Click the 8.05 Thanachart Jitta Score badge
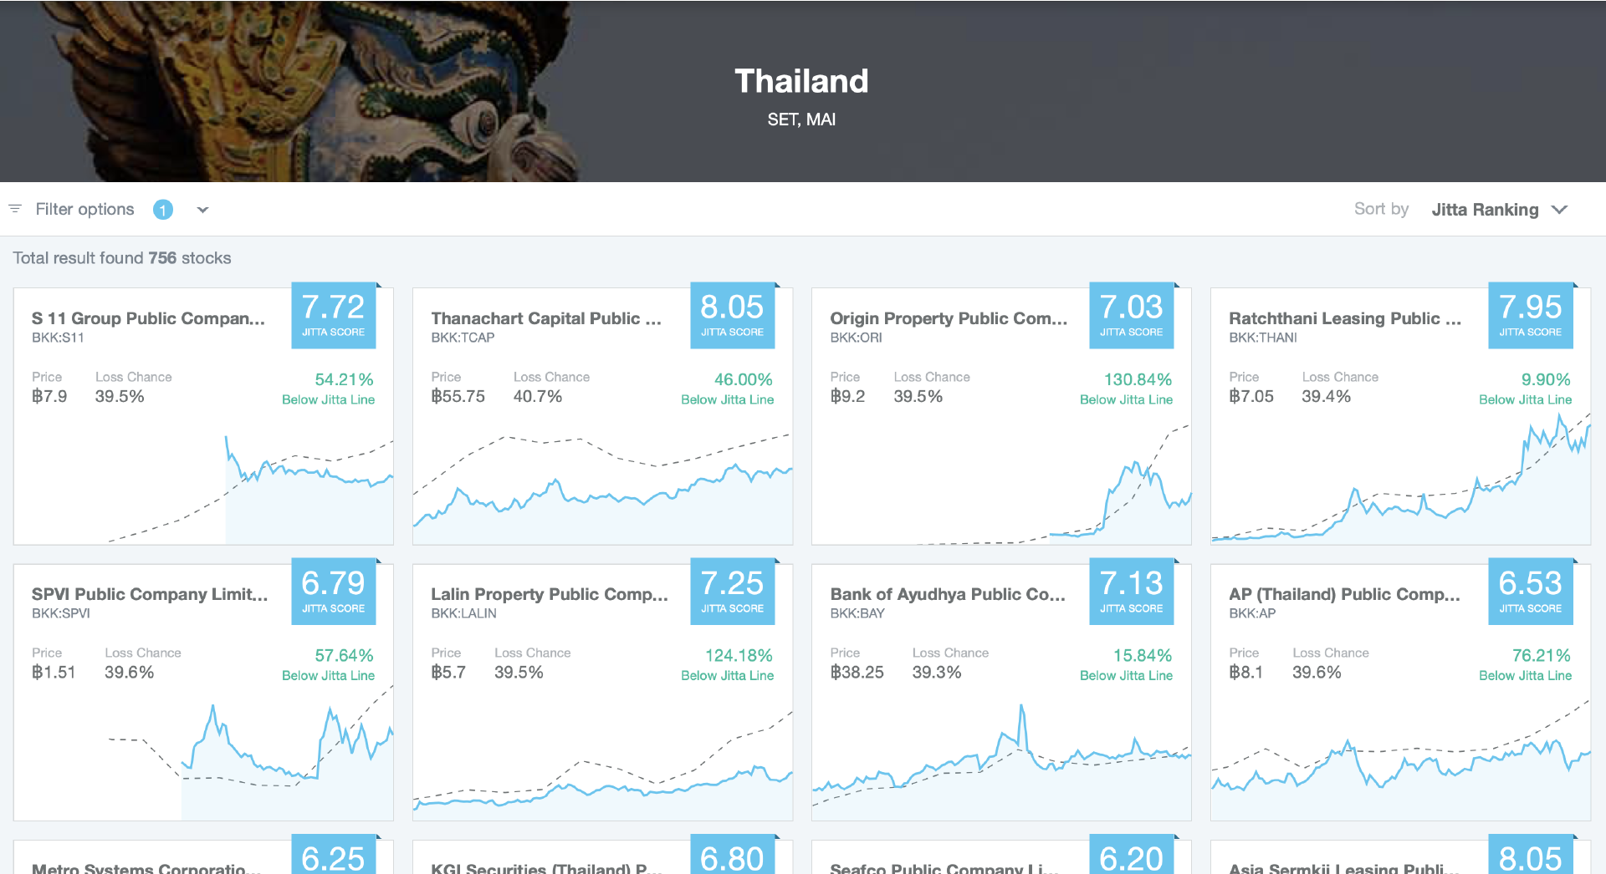Viewport: 1606px width, 874px height. [732, 316]
